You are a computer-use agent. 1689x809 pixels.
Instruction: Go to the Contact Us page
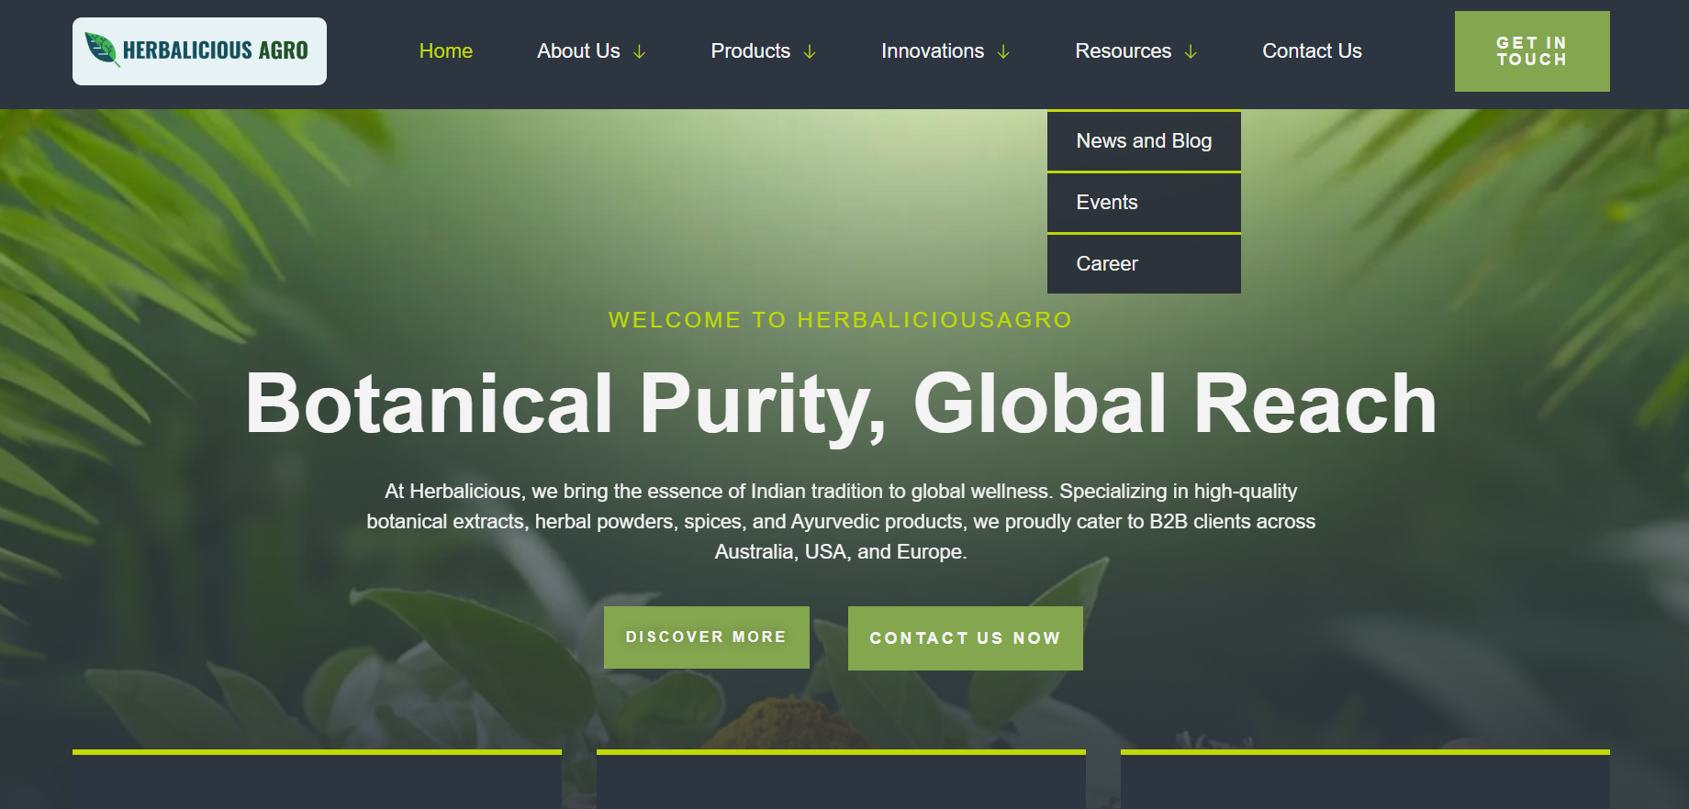1312,51
